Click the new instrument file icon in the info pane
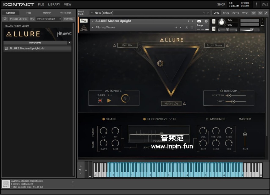 6,184
